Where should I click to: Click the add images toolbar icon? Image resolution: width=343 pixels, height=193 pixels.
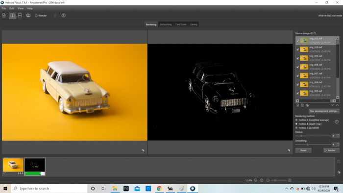tap(4, 16)
